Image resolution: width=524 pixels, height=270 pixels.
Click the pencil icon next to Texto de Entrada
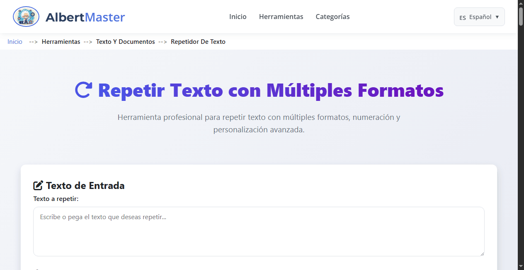(x=39, y=185)
